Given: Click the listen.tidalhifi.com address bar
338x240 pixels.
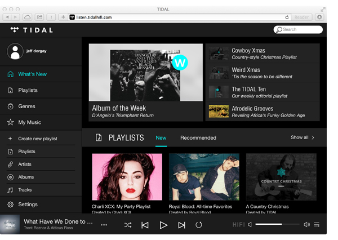Looking at the screenshot, I should (x=179, y=17).
